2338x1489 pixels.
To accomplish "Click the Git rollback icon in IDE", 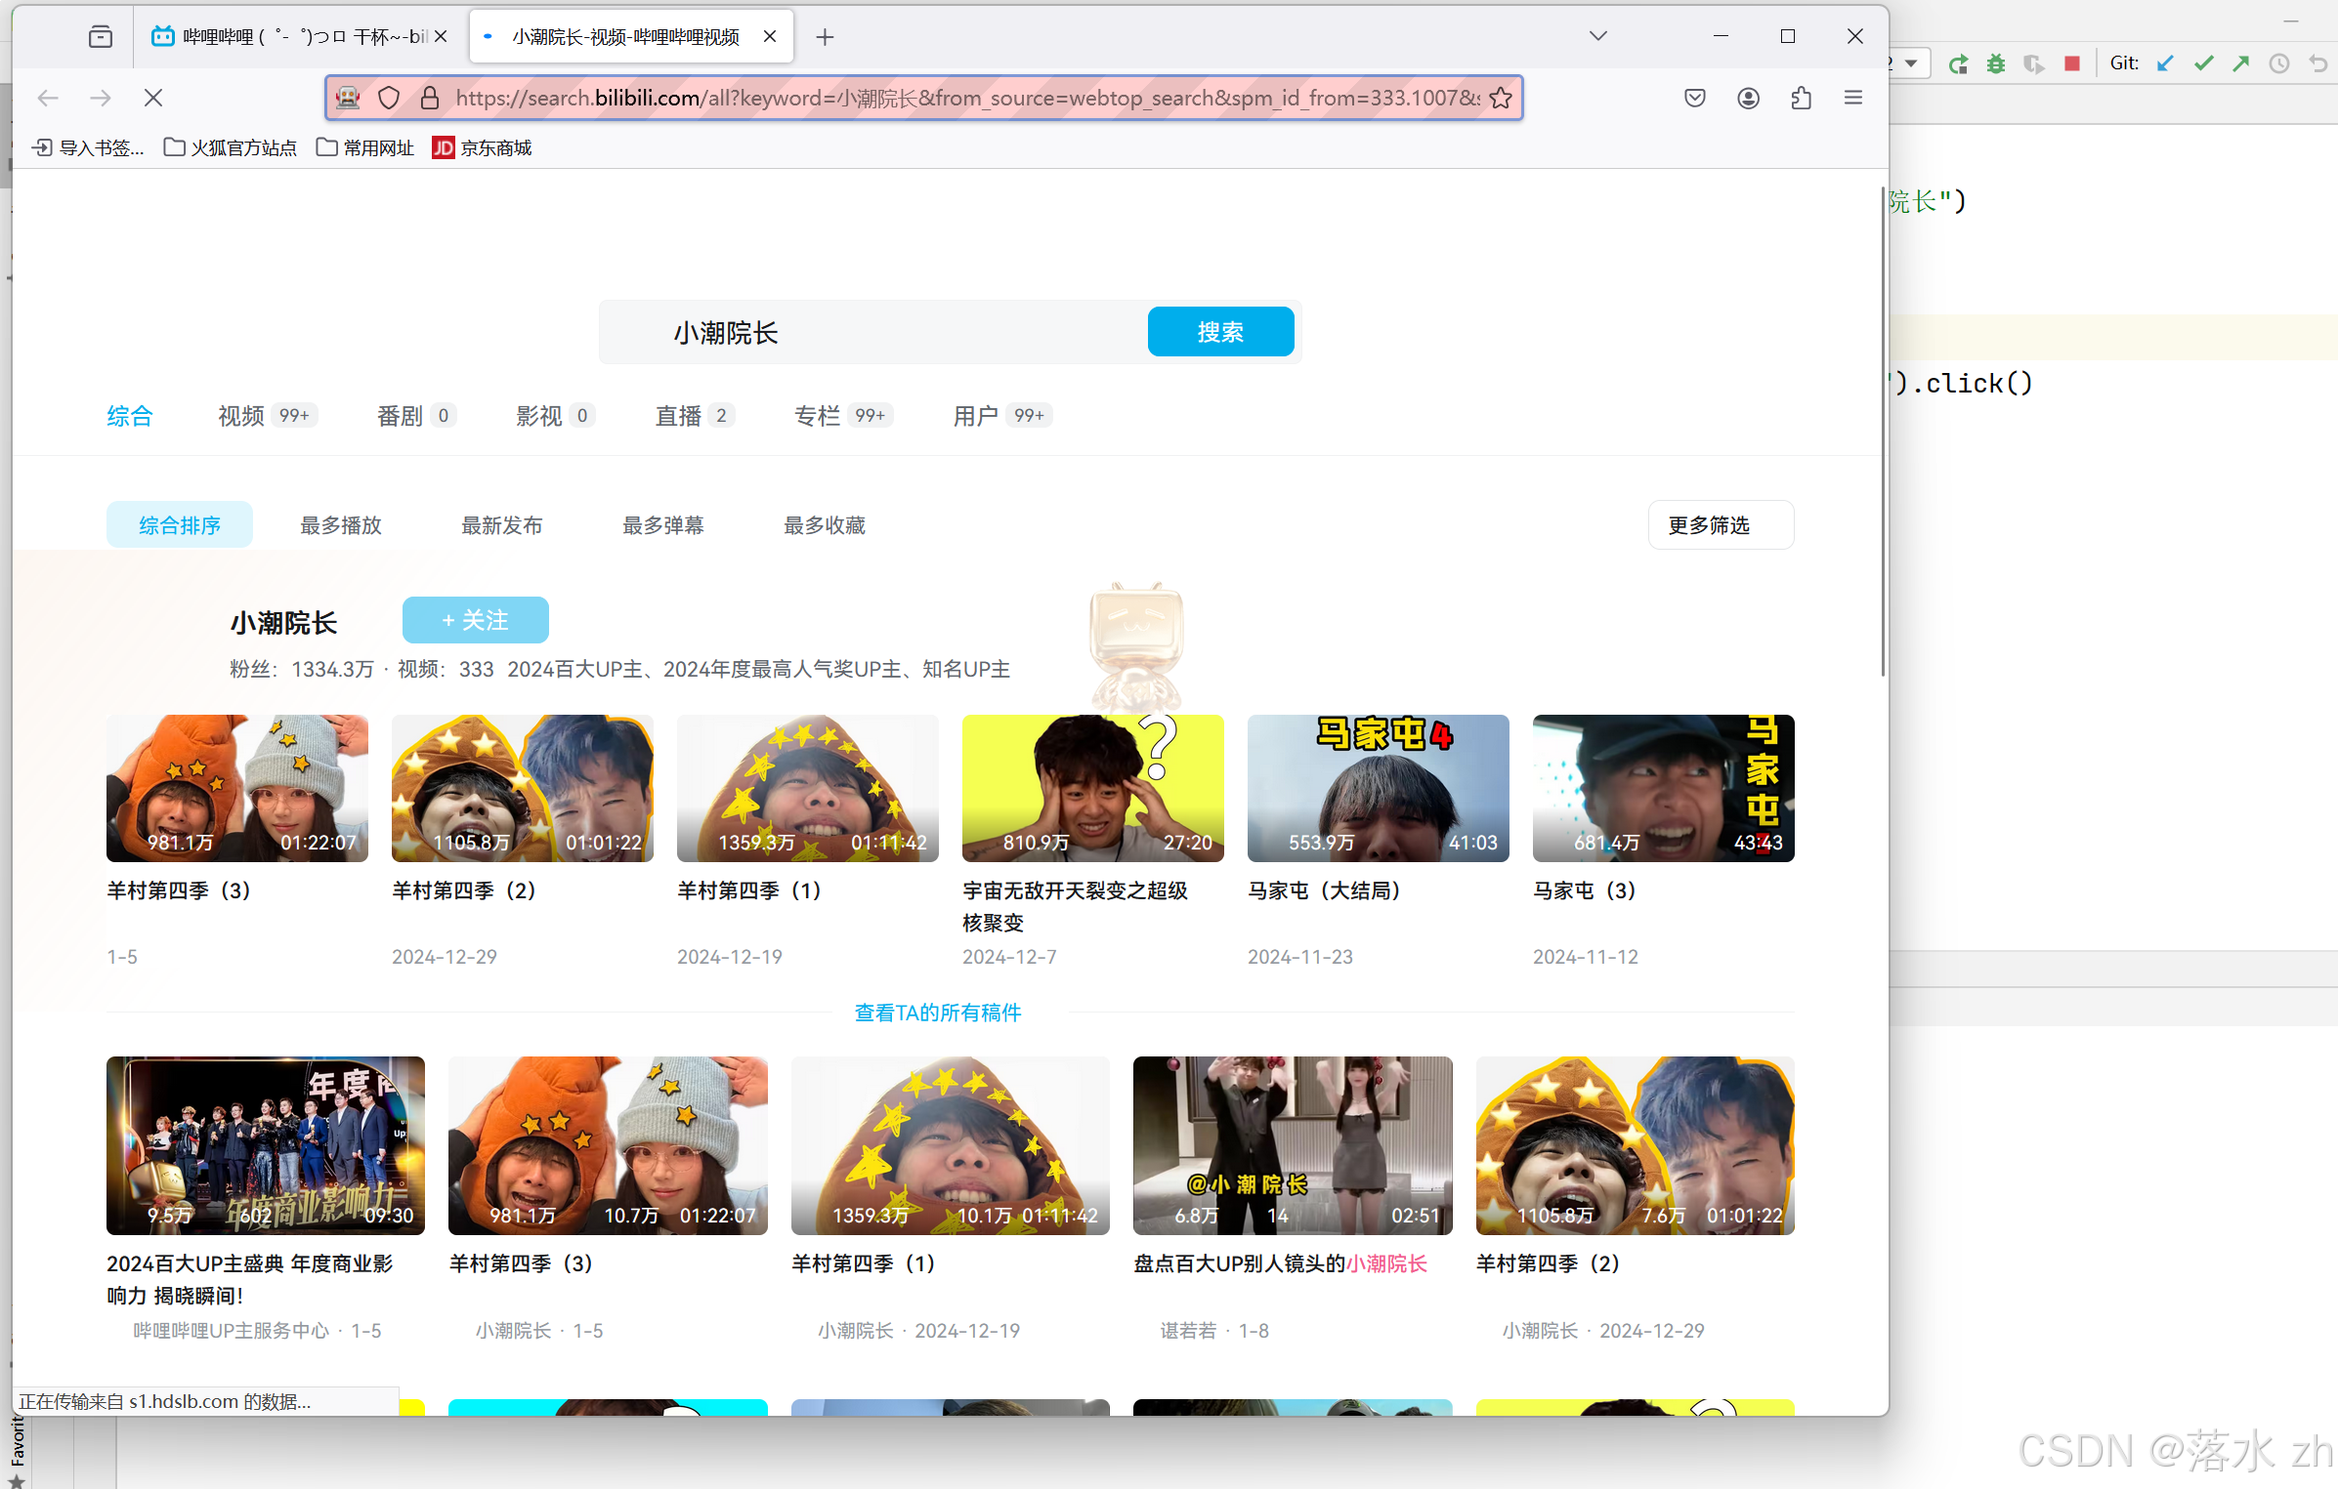I will pos(2317,64).
